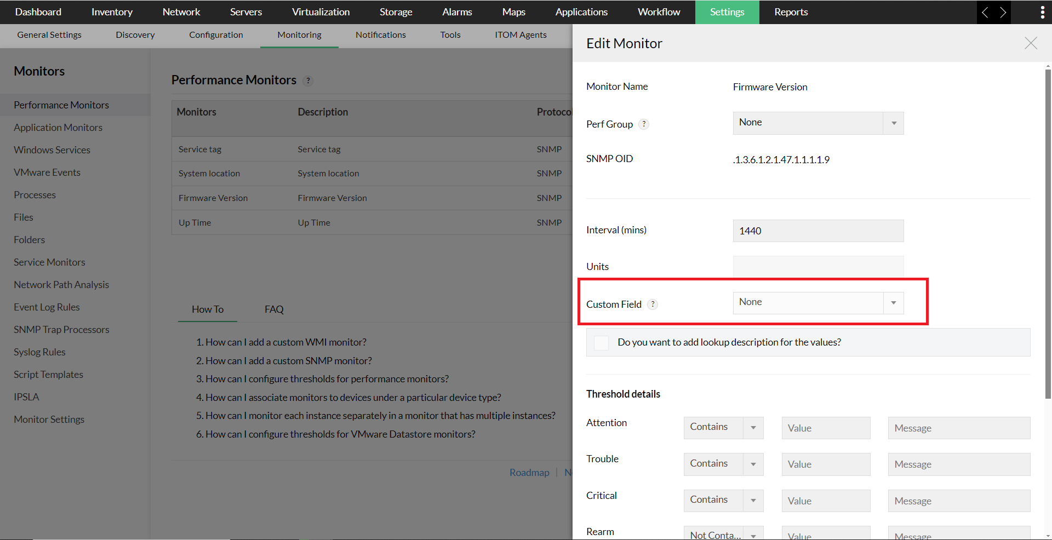Viewport: 1052px width, 540px height.
Task: Open the Attention Contains condition dropdown
Action: coord(753,428)
